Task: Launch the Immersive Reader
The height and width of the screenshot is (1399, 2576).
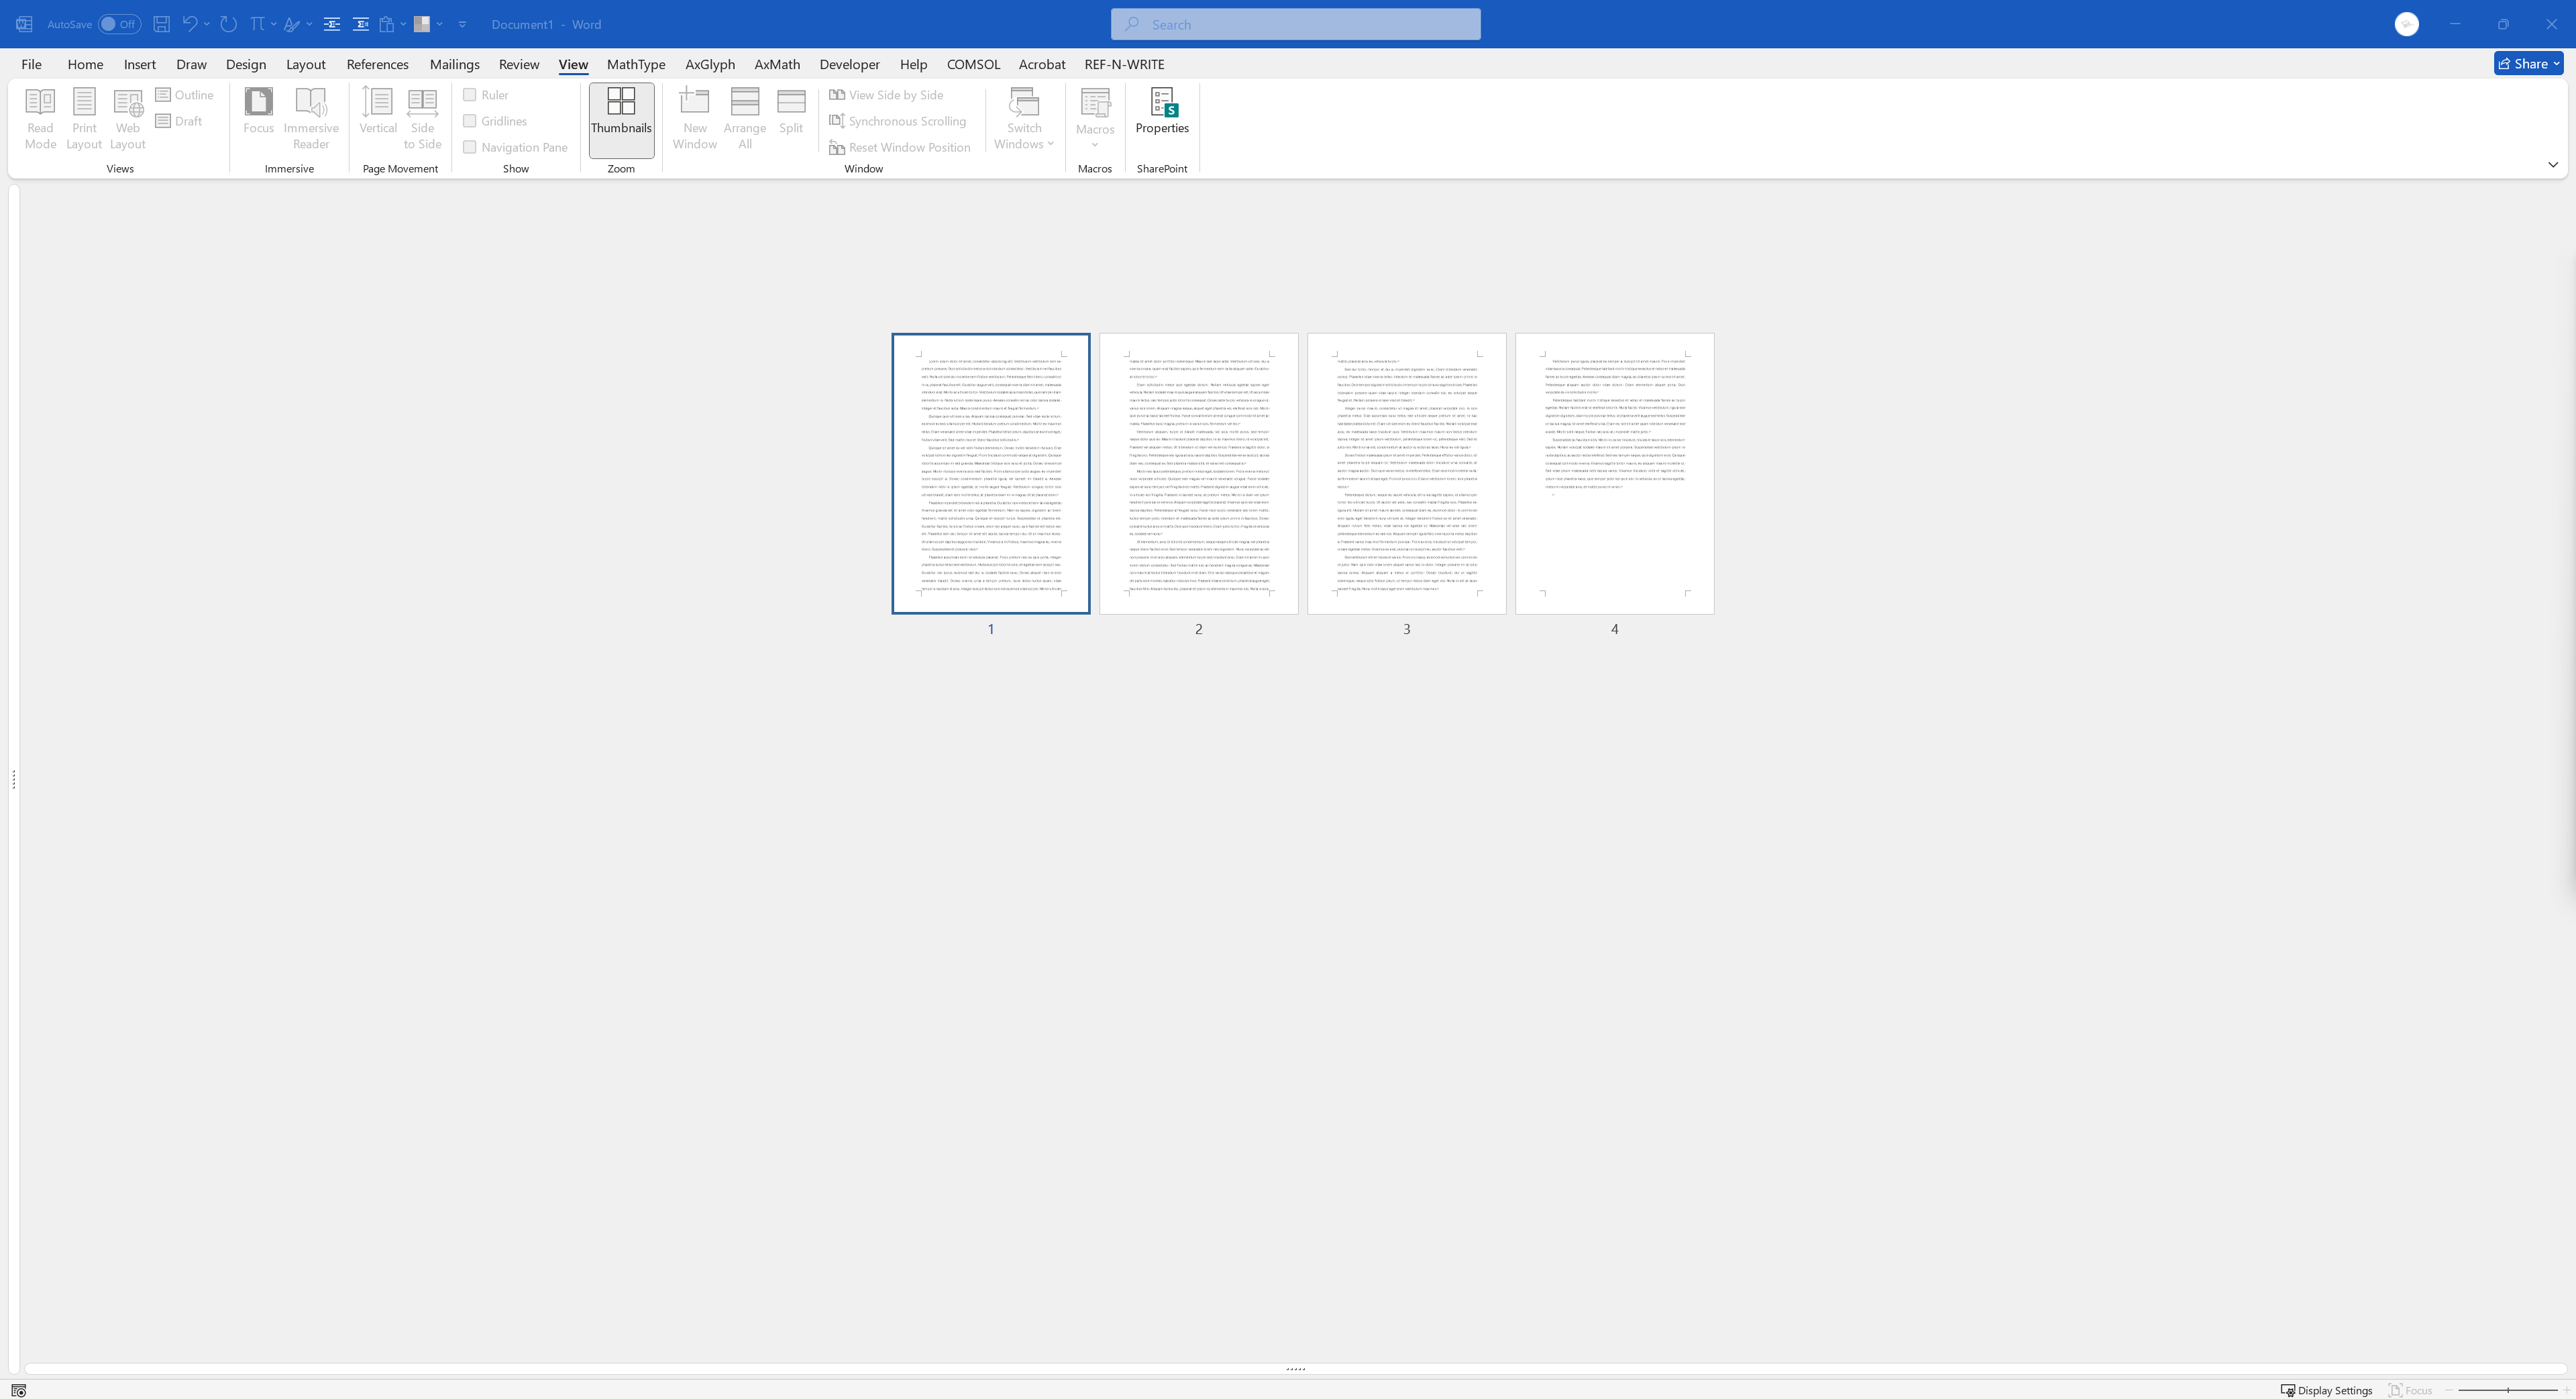Action: pyautogui.click(x=311, y=119)
